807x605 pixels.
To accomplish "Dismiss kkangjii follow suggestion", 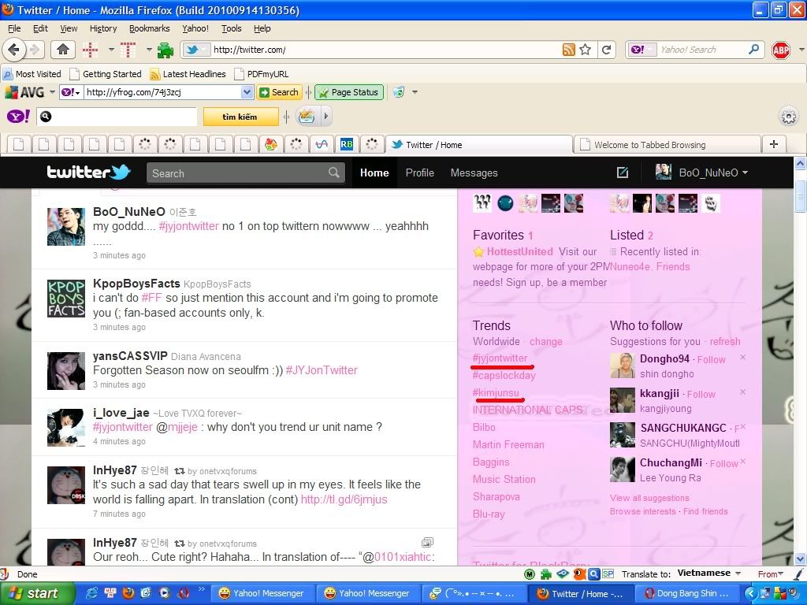I will tap(742, 392).
